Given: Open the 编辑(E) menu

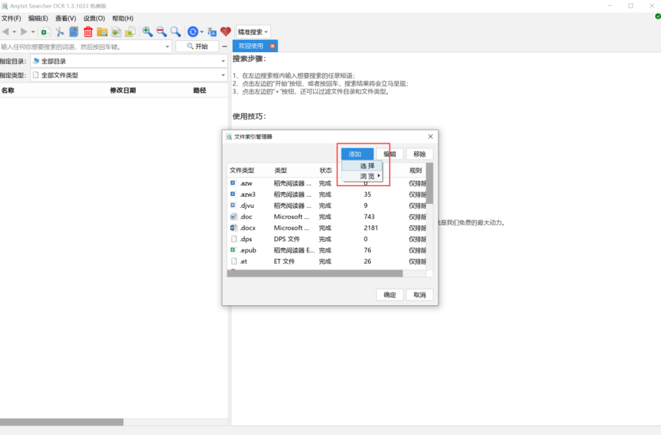Looking at the screenshot, I should point(38,18).
